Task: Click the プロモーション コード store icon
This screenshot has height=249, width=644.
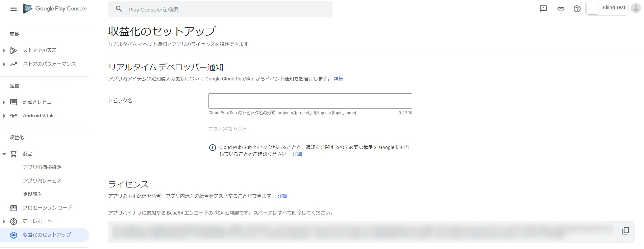Action: tap(14, 208)
